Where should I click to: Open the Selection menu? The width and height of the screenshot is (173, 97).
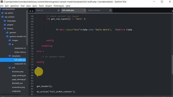coord(15,6)
